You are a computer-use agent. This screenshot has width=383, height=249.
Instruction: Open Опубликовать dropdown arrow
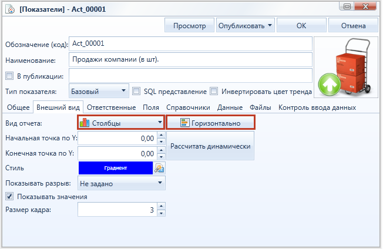click(x=270, y=25)
